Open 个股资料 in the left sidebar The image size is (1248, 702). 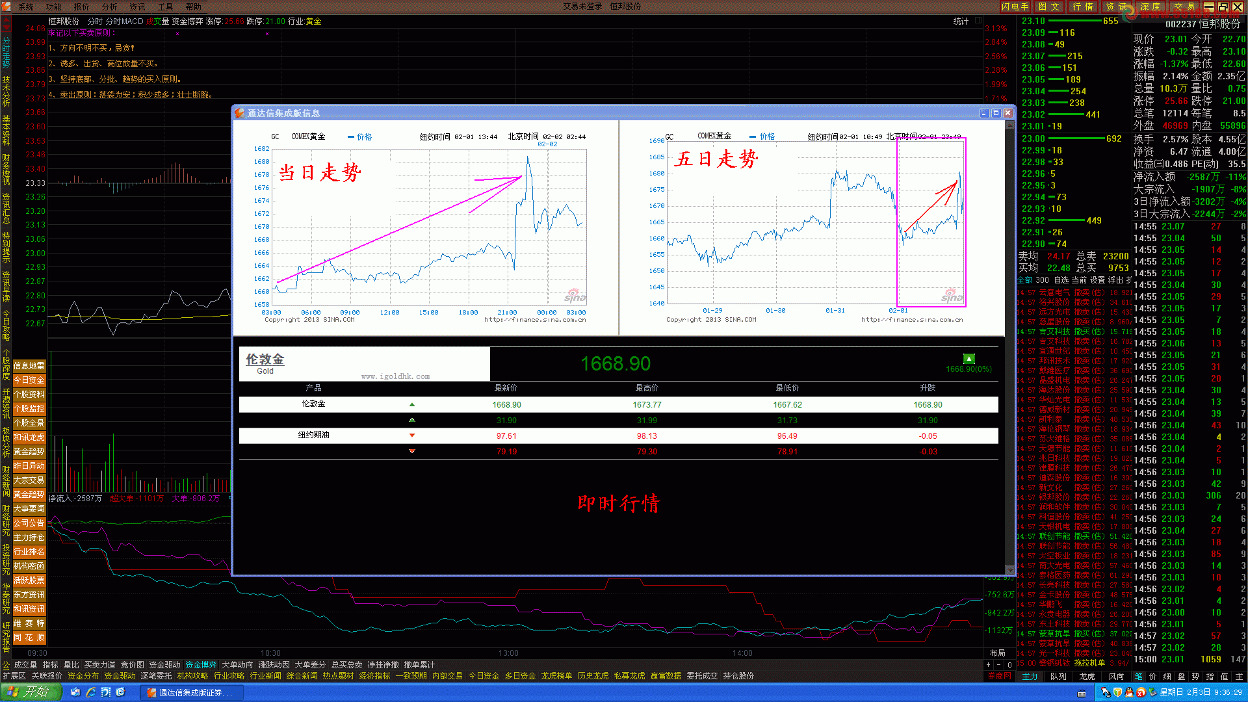tap(29, 395)
